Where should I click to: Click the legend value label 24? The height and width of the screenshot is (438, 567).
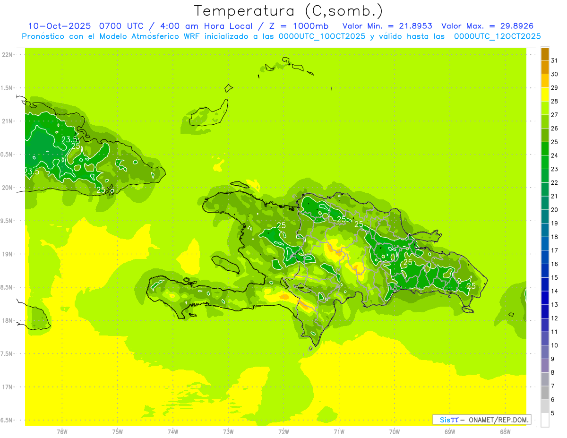[x=554, y=155]
